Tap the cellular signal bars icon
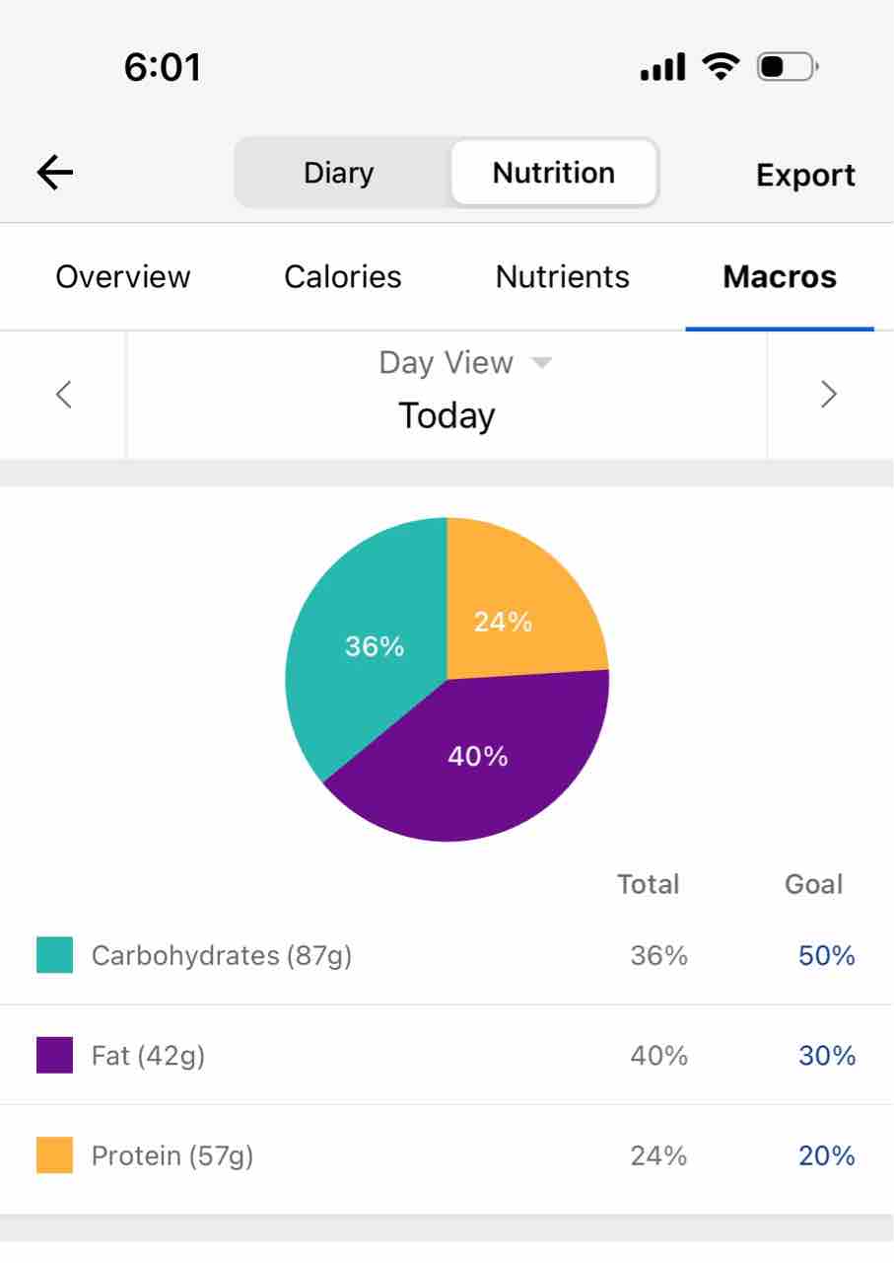 662,68
